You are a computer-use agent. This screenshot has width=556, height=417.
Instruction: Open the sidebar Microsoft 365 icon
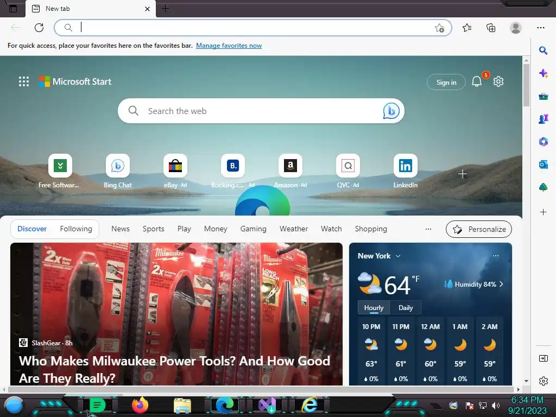coord(543,142)
